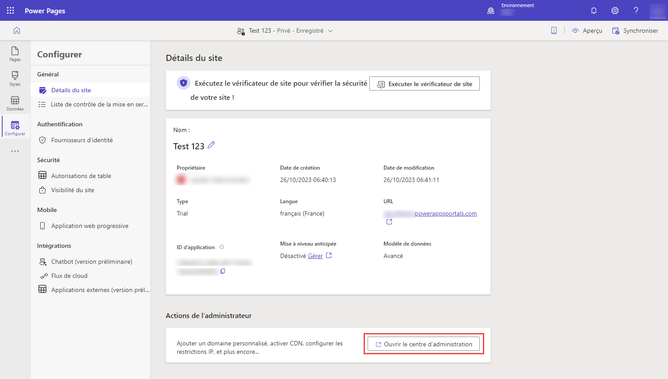
Task: Click the Désactivé status text
Action: click(x=293, y=256)
